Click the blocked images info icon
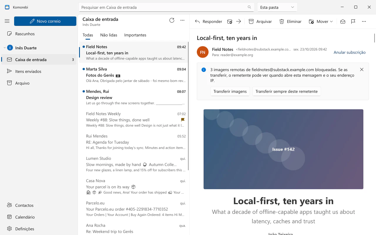Viewport: 376px width, 235px height. (x=204, y=70)
